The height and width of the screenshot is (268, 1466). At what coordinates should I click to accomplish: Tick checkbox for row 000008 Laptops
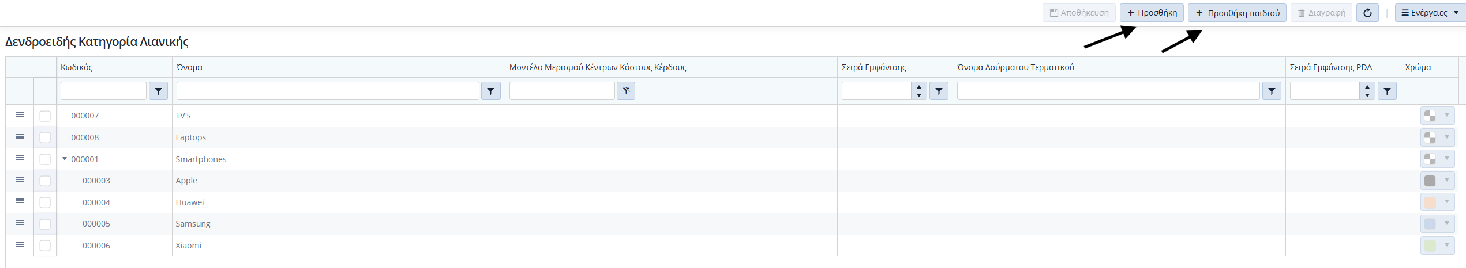click(45, 137)
